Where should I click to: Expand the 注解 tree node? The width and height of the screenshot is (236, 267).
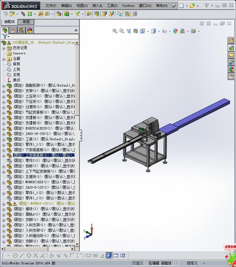pyautogui.click(x=4, y=59)
